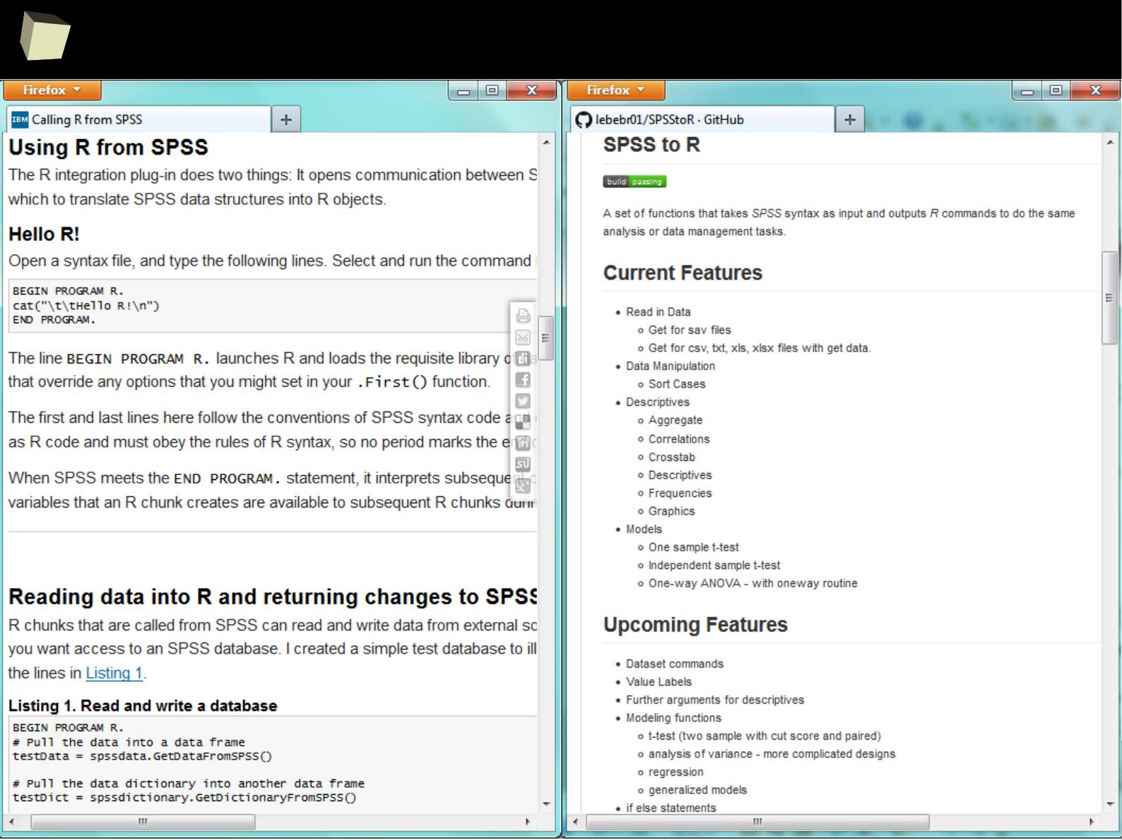Click 'Independent sample t-test' list item

[x=714, y=565]
